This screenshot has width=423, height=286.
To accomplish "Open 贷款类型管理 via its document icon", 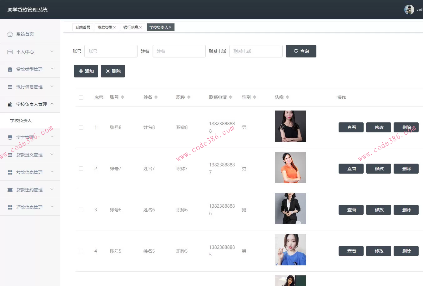I will pos(9,69).
